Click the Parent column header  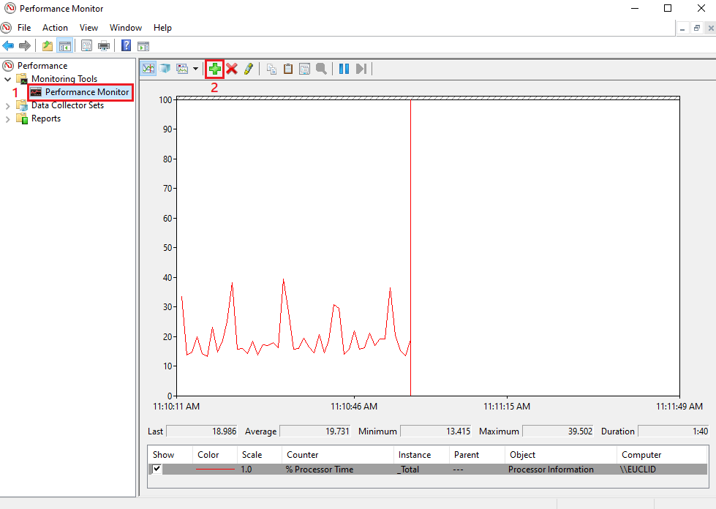(467, 455)
